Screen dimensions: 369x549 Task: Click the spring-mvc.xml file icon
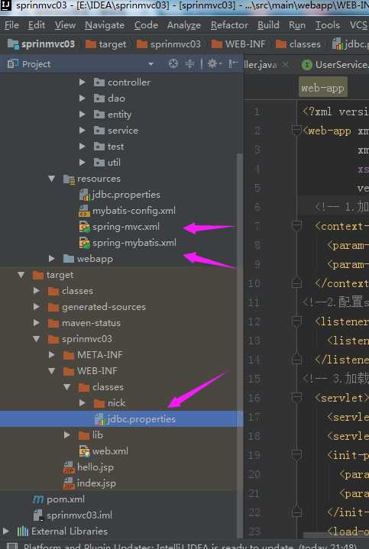[85, 227]
